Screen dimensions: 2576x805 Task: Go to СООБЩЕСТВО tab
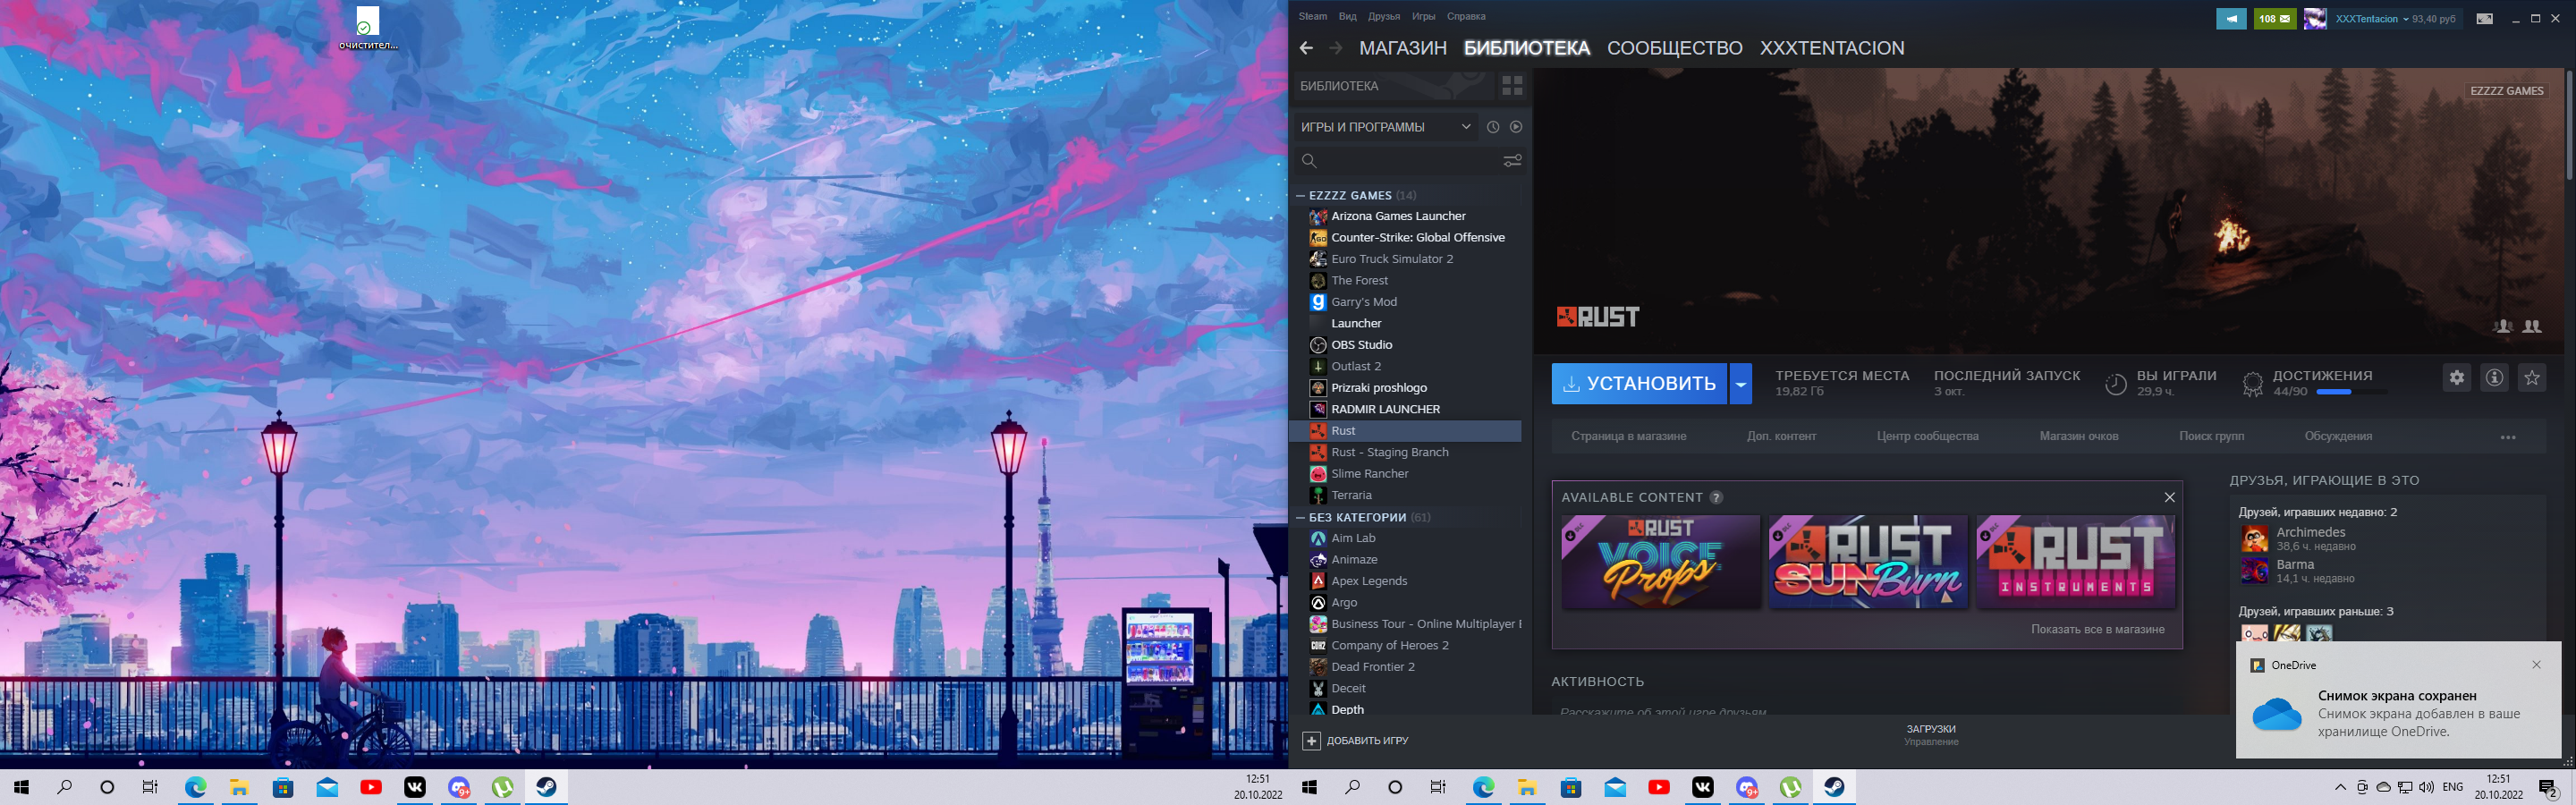click(x=1674, y=48)
